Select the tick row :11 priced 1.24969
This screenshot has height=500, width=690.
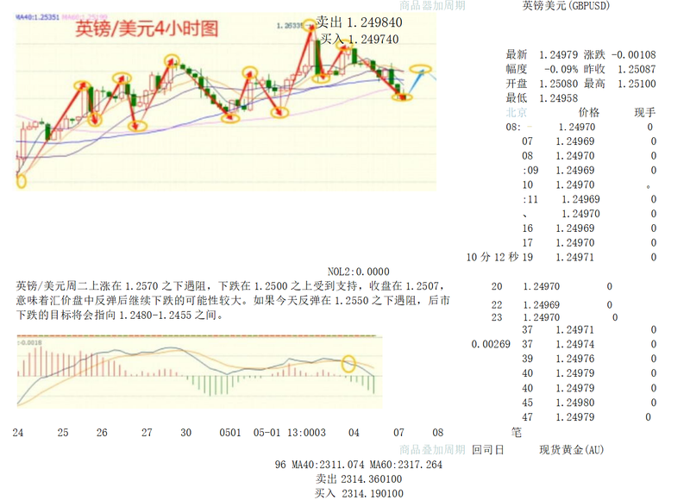pyautogui.click(x=589, y=200)
